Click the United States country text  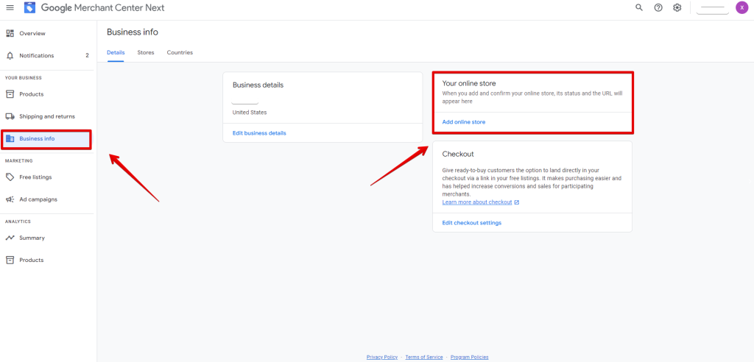[250, 113]
